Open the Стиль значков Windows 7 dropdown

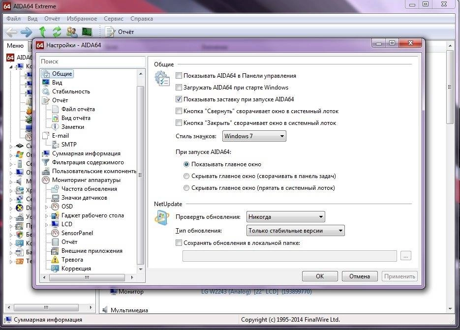[x=254, y=136]
